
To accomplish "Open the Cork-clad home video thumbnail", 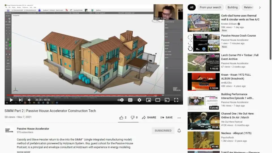I will click(x=203, y=23).
